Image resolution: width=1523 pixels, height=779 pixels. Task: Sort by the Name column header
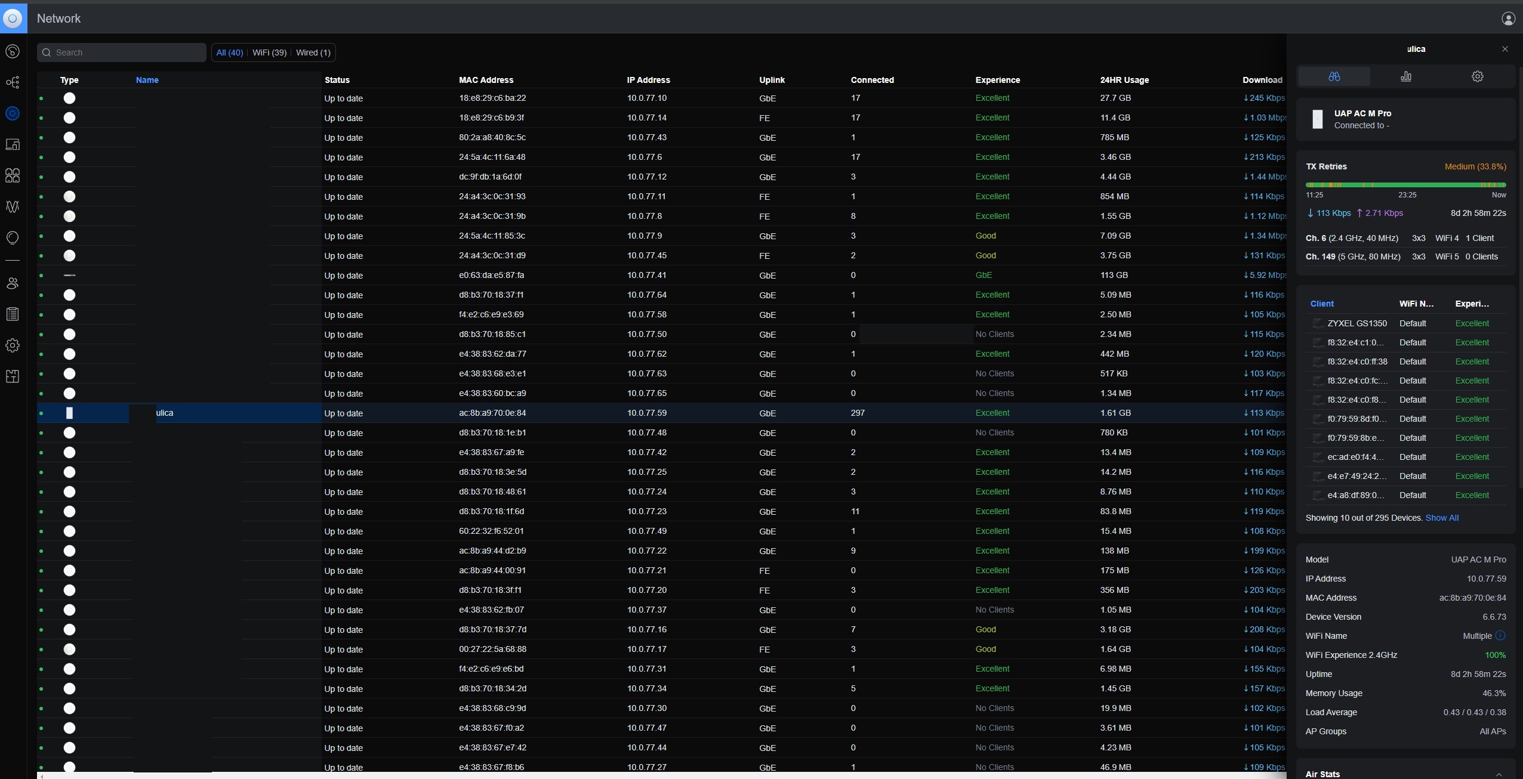[x=147, y=80]
